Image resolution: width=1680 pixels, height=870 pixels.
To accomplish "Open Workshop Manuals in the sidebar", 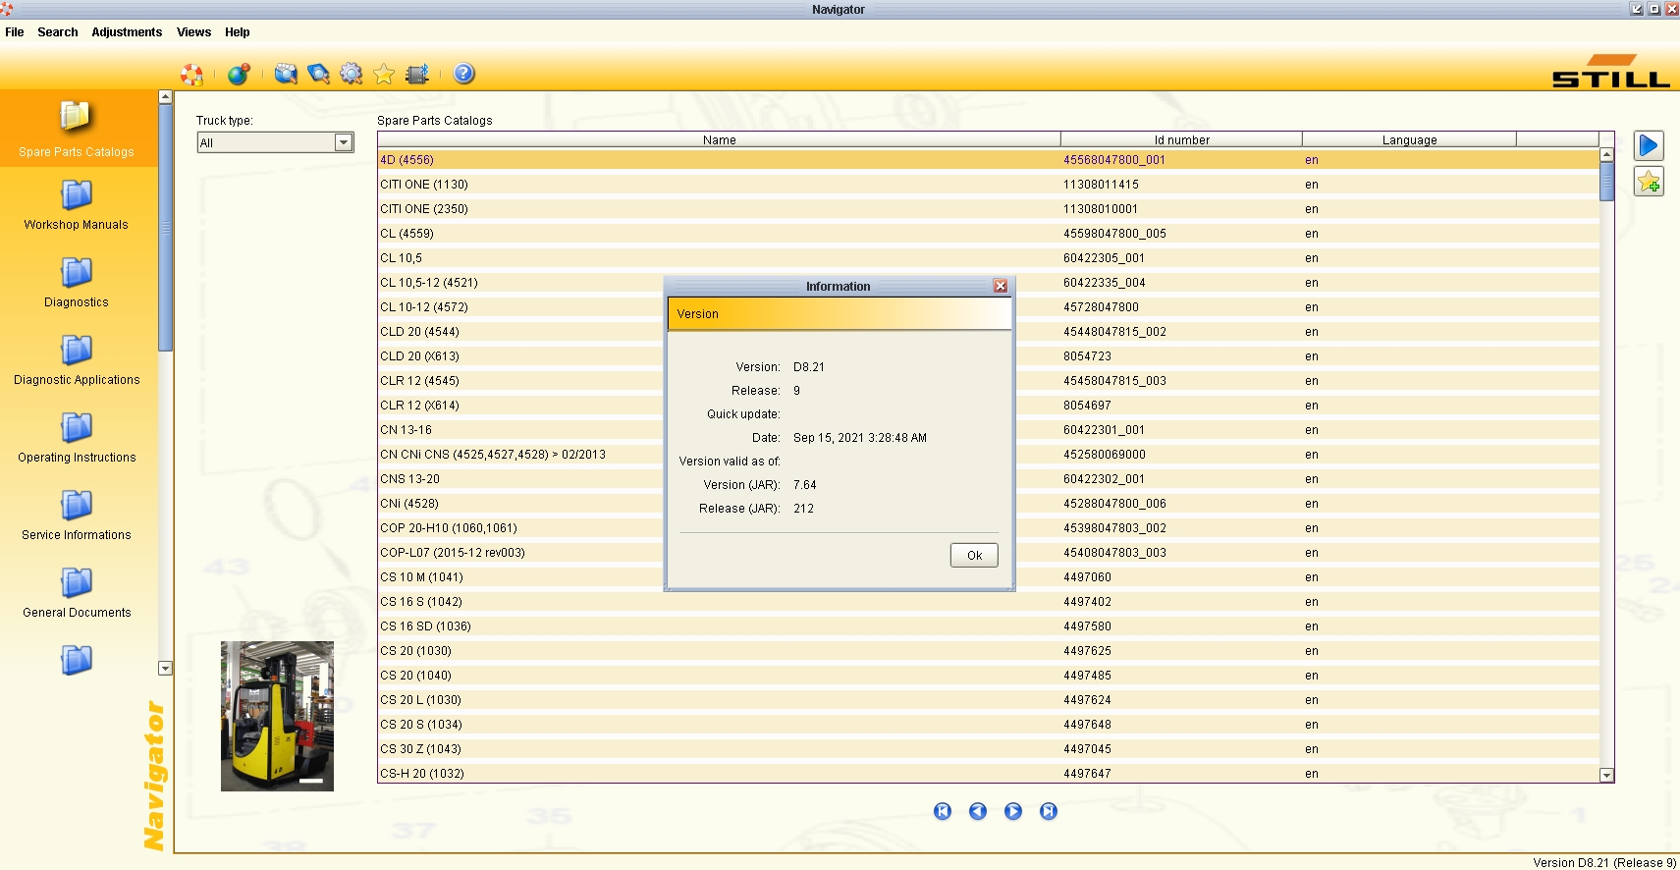I will [76, 206].
